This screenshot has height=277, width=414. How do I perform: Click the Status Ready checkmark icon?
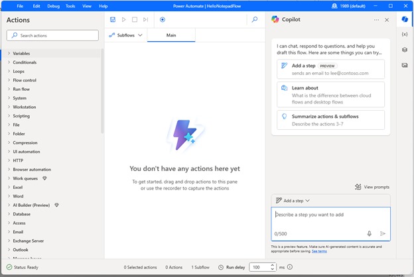pos(9,267)
